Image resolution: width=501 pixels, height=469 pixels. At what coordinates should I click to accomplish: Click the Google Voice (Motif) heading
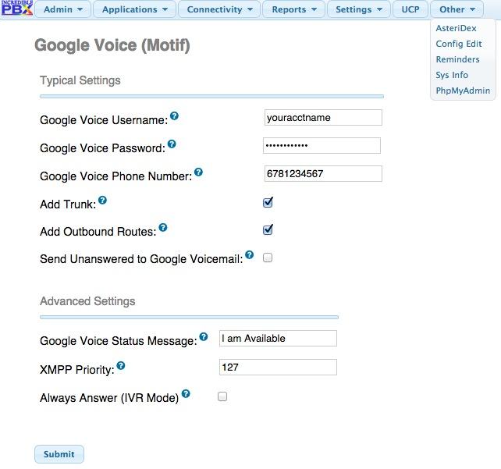pos(112,45)
